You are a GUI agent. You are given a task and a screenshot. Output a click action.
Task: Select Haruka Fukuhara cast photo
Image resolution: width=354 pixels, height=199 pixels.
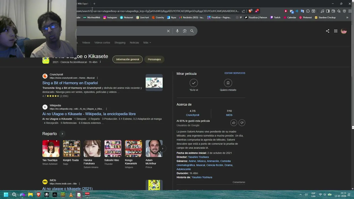pos(92,148)
